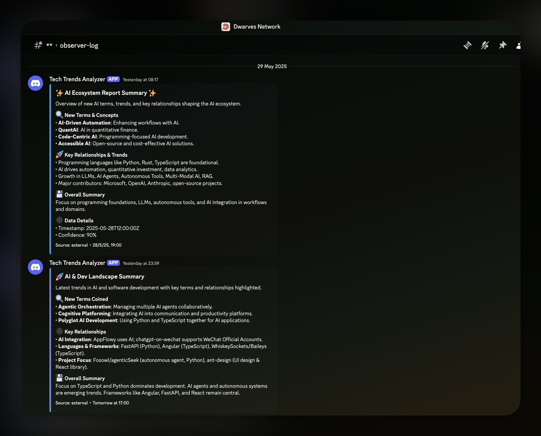The width and height of the screenshot is (541, 436).
Task: Click the Polyglot AI Development term
Action: coord(88,320)
